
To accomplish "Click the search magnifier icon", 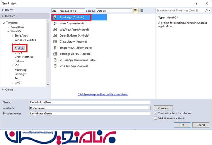I will 206,11.
